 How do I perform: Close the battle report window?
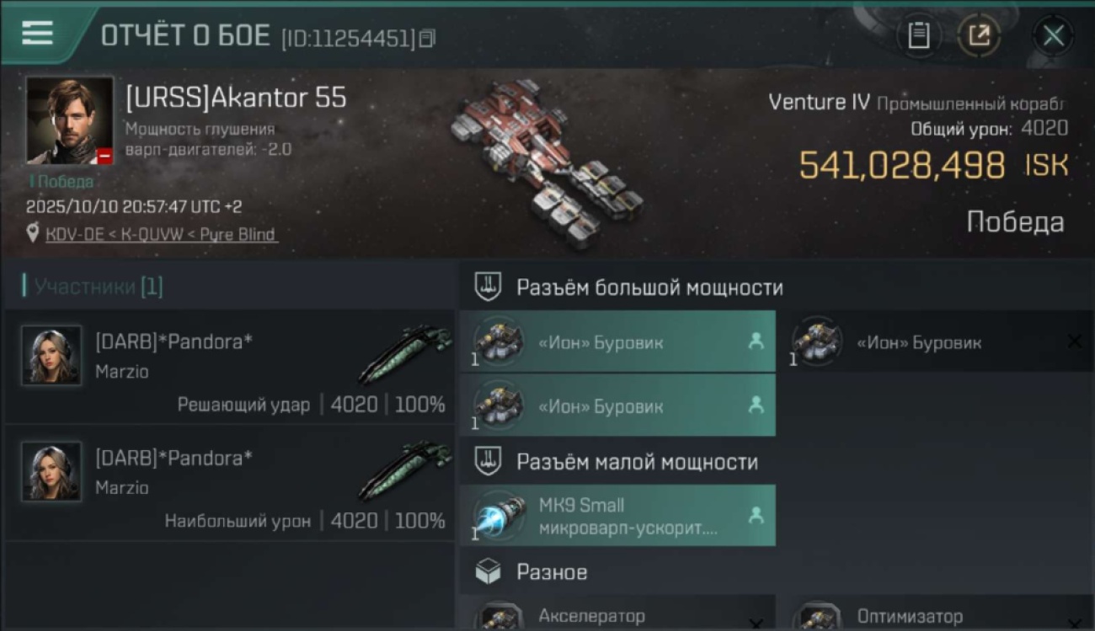(x=1053, y=35)
